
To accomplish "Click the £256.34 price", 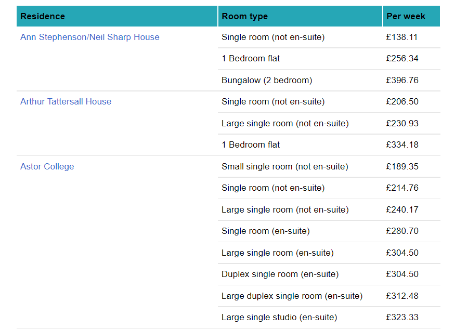I will (x=402, y=59).
